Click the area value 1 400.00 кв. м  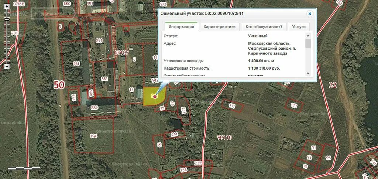(261, 61)
